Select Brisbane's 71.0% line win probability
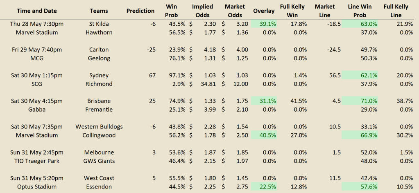 tap(360, 101)
